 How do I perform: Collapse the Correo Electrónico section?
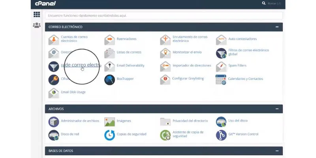point(277,27)
